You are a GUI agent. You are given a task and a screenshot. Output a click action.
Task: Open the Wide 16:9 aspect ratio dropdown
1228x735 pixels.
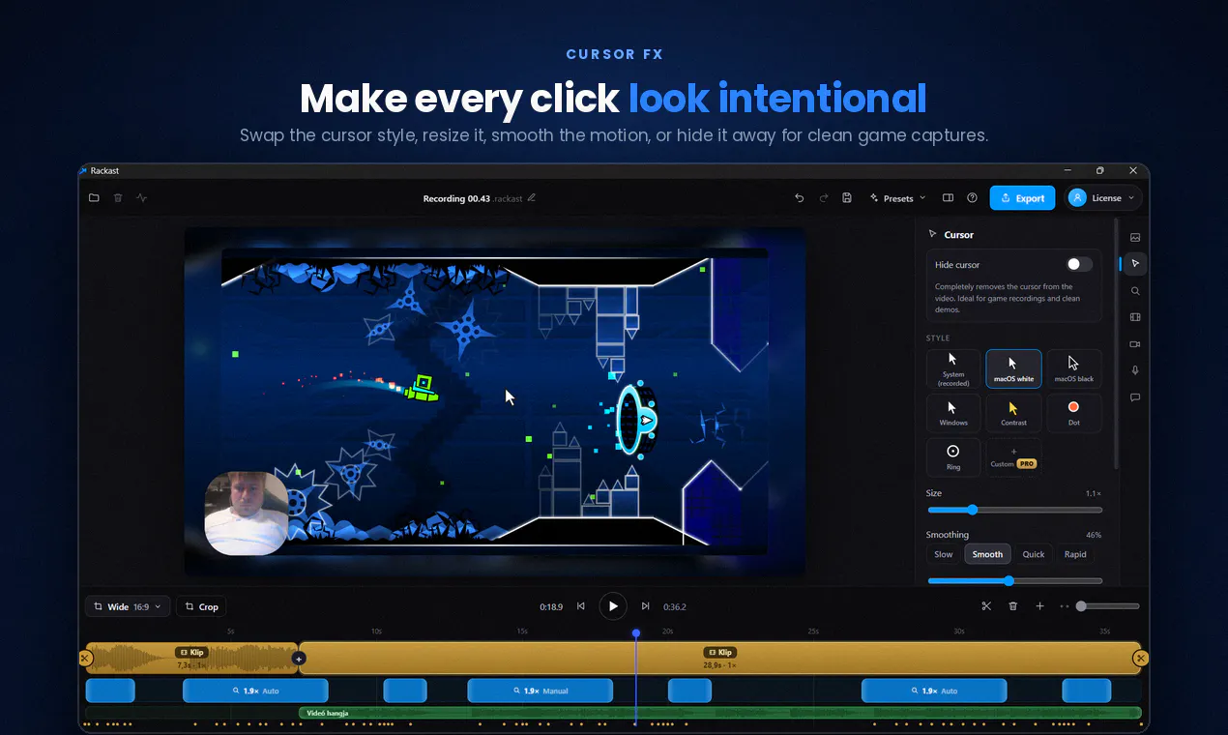(x=128, y=606)
